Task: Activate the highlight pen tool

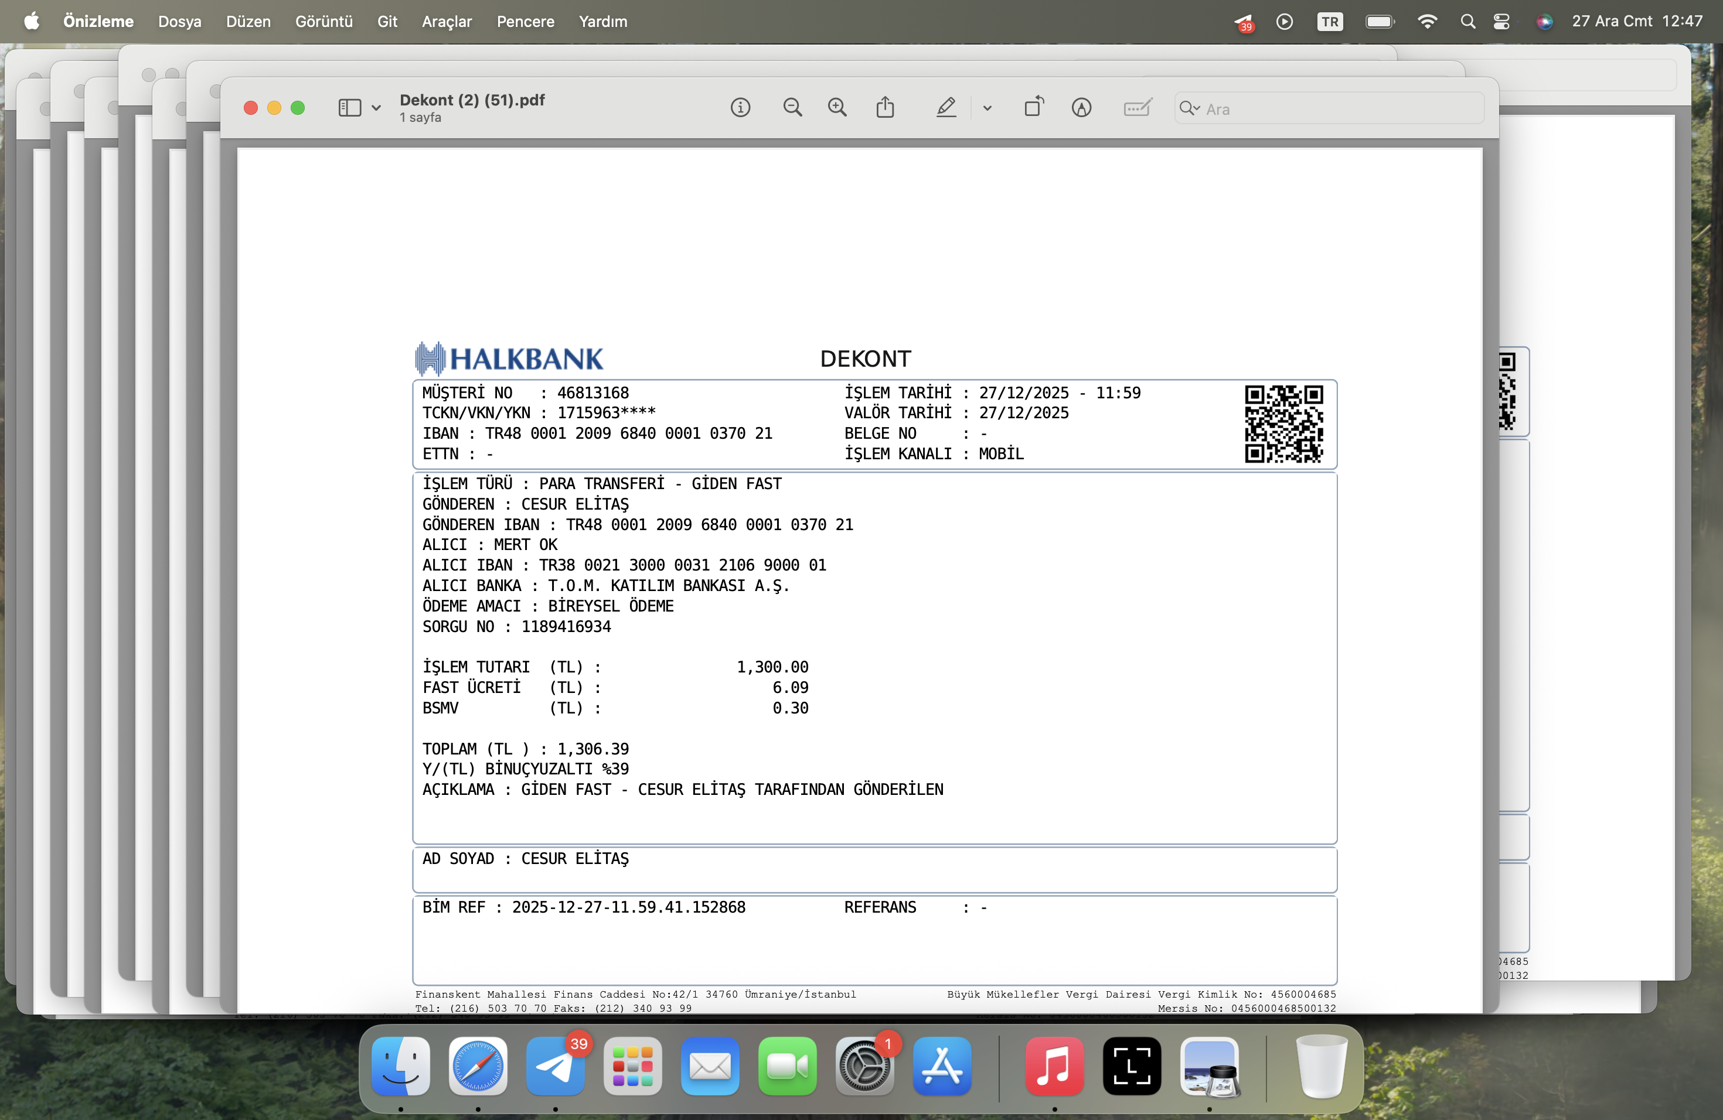Action: pyautogui.click(x=946, y=108)
